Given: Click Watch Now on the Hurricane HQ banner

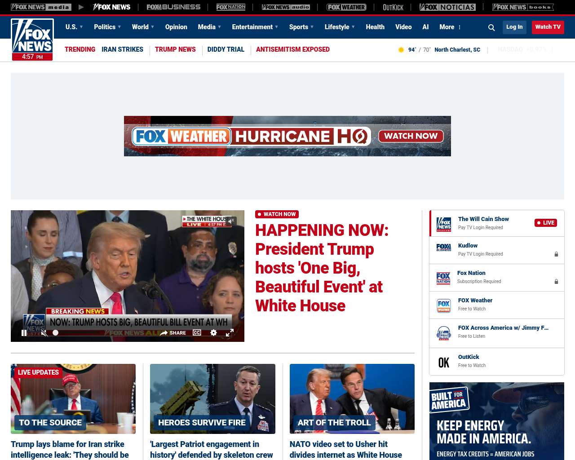Looking at the screenshot, I should (411, 136).
